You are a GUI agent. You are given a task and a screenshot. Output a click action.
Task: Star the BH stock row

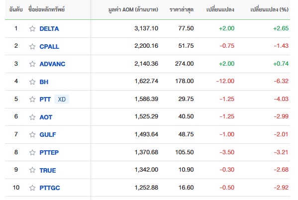(32, 82)
